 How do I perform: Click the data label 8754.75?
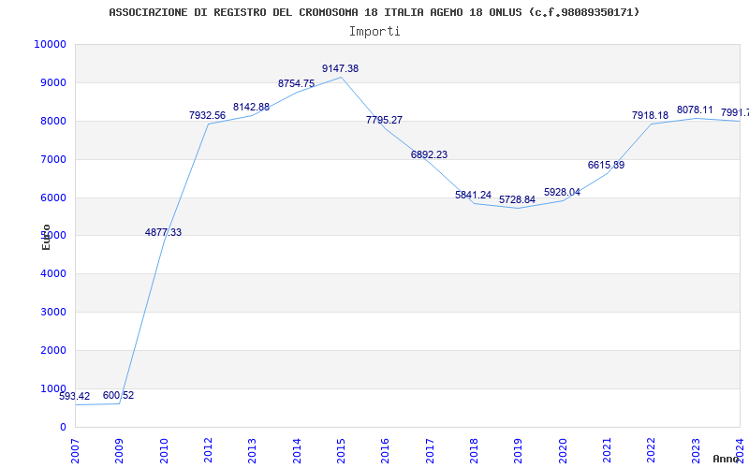(x=296, y=83)
